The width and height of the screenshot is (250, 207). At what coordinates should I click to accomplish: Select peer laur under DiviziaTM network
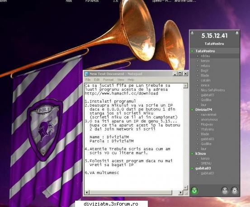[x=214, y=149]
